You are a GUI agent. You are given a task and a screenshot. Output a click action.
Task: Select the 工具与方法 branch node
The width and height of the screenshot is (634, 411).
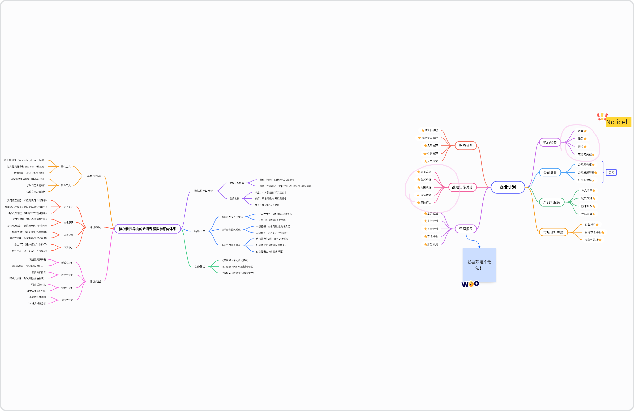94,176
